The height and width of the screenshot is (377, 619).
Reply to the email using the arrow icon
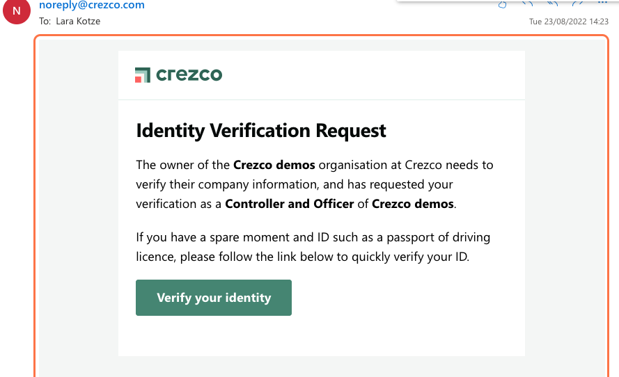coord(527,3)
